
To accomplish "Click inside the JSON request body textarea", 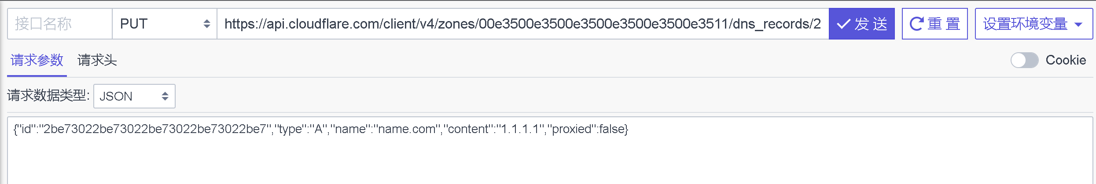I will coord(550,150).
